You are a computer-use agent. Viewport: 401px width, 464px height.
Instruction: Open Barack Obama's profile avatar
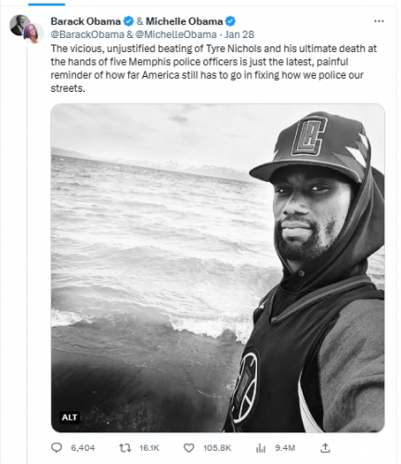[x=19, y=25]
